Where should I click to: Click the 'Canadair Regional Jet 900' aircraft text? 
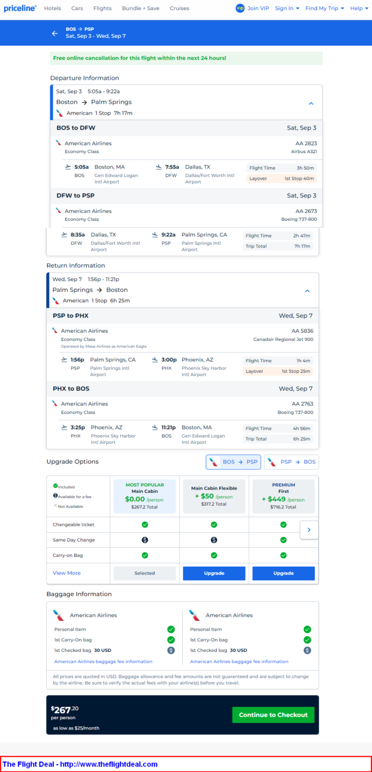coord(283,339)
